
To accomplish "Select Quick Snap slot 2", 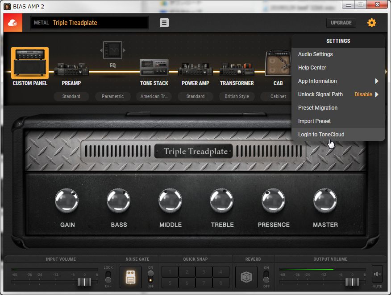I will tap(187, 271).
